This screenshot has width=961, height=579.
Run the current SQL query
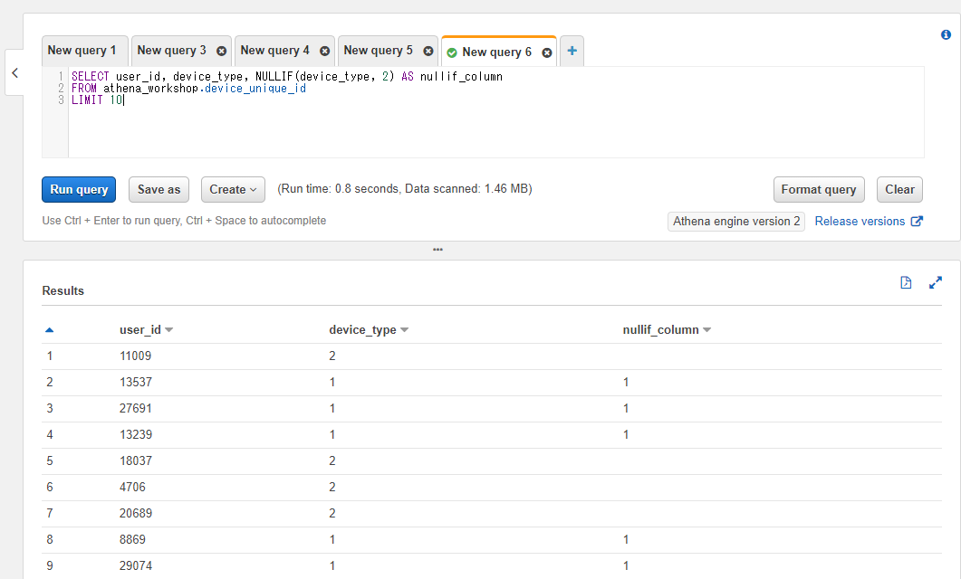78,189
